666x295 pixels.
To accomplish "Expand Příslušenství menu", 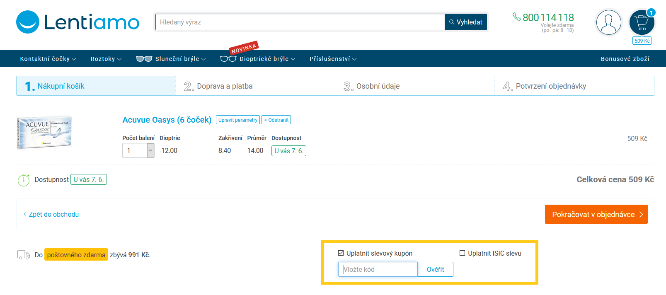I will [x=333, y=59].
